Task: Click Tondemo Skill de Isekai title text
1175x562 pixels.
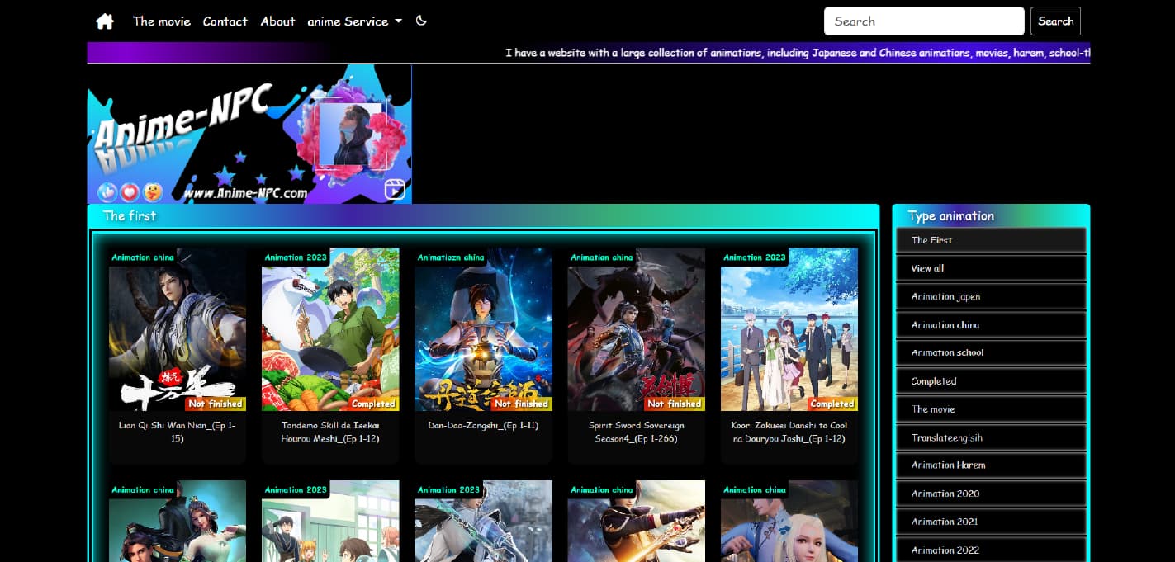Action: coord(330,432)
